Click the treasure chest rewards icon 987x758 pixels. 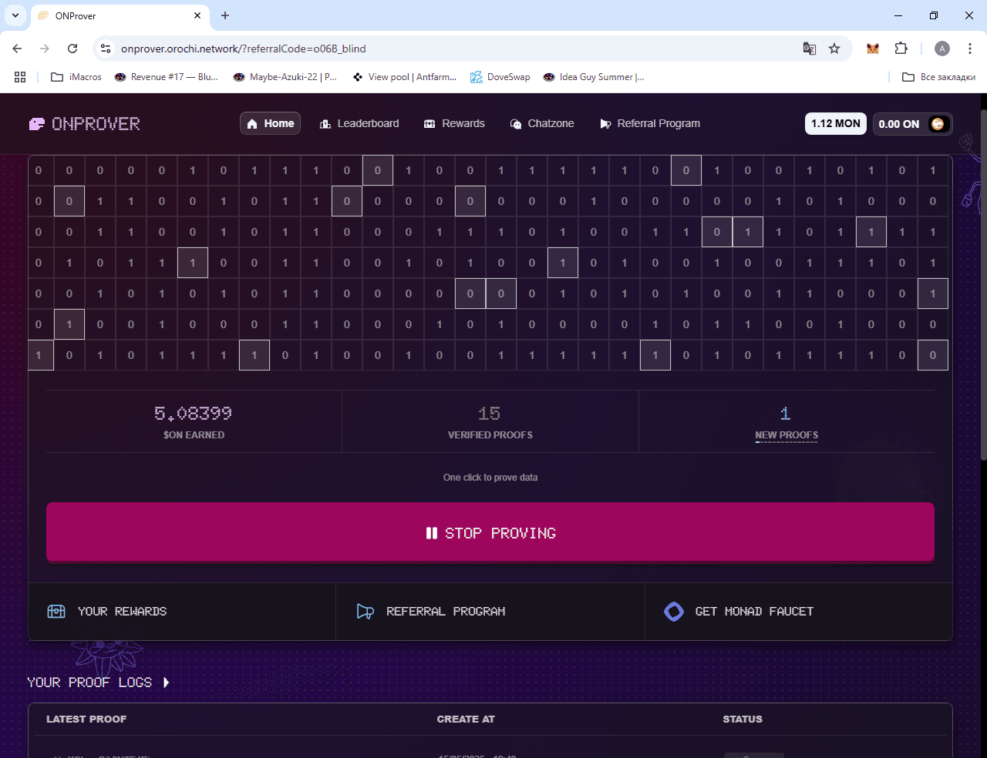56,611
